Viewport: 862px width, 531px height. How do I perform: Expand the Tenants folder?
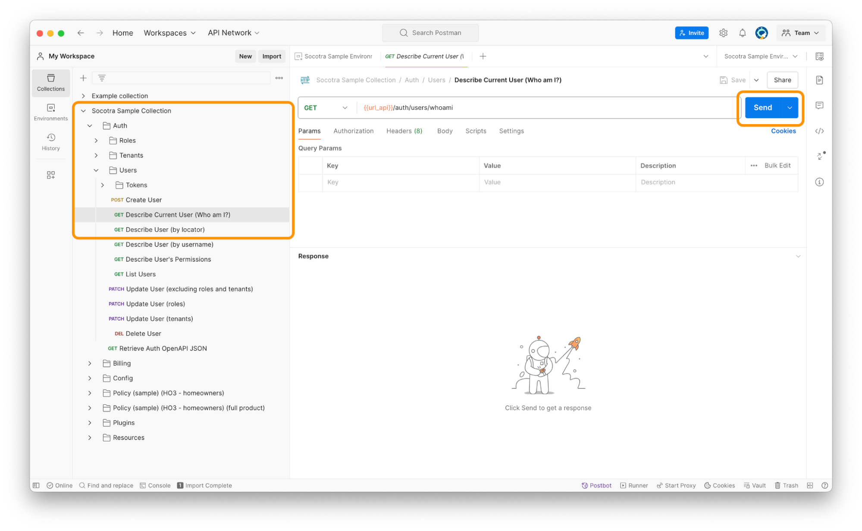[96, 155]
